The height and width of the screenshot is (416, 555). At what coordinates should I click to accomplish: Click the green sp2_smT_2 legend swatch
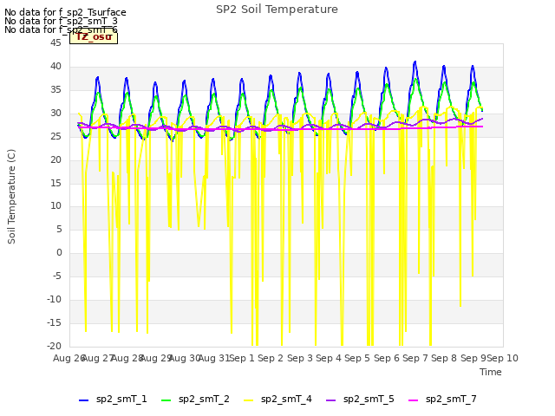click(x=166, y=400)
